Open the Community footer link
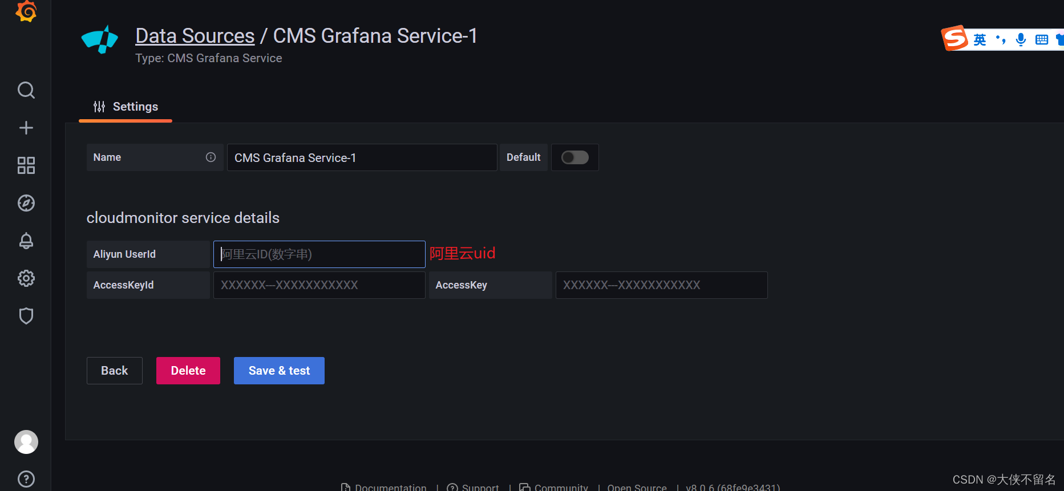The width and height of the screenshot is (1064, 491). coord(553,487)
